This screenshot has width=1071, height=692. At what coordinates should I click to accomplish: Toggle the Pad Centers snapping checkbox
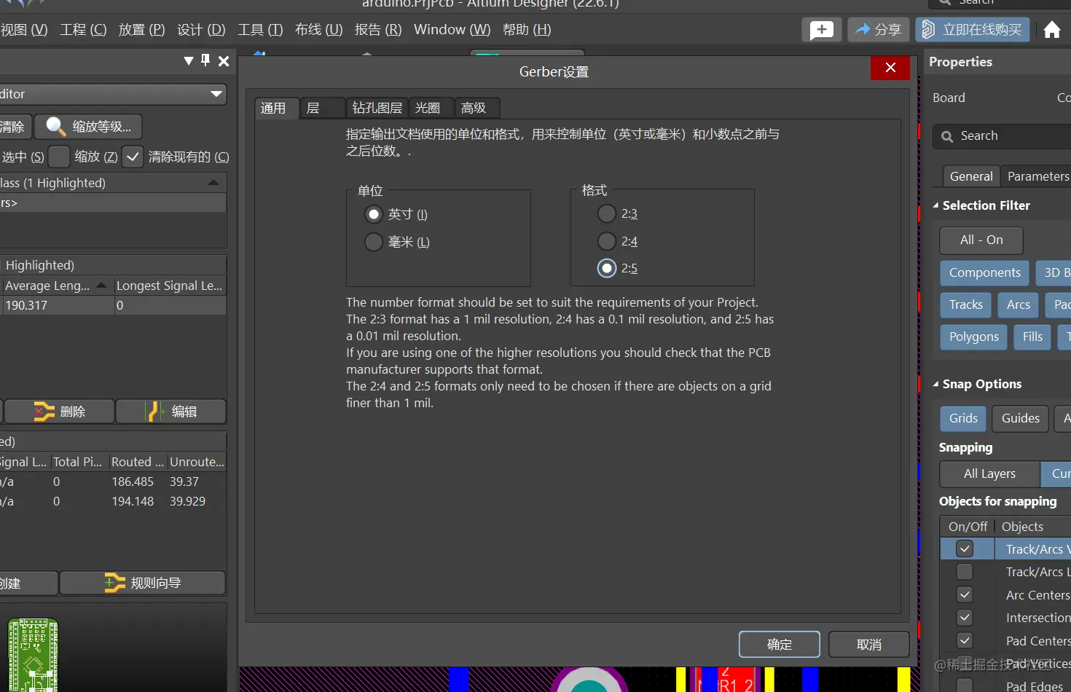tap(965, 641)
